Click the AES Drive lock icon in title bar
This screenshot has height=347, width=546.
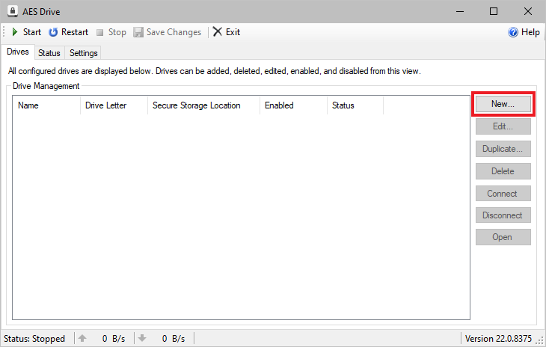click(x=13, y=11)
